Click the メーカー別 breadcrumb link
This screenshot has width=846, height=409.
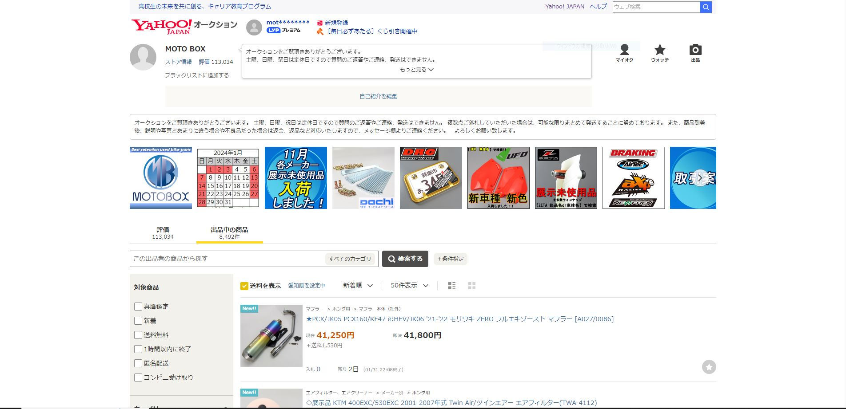392,393
